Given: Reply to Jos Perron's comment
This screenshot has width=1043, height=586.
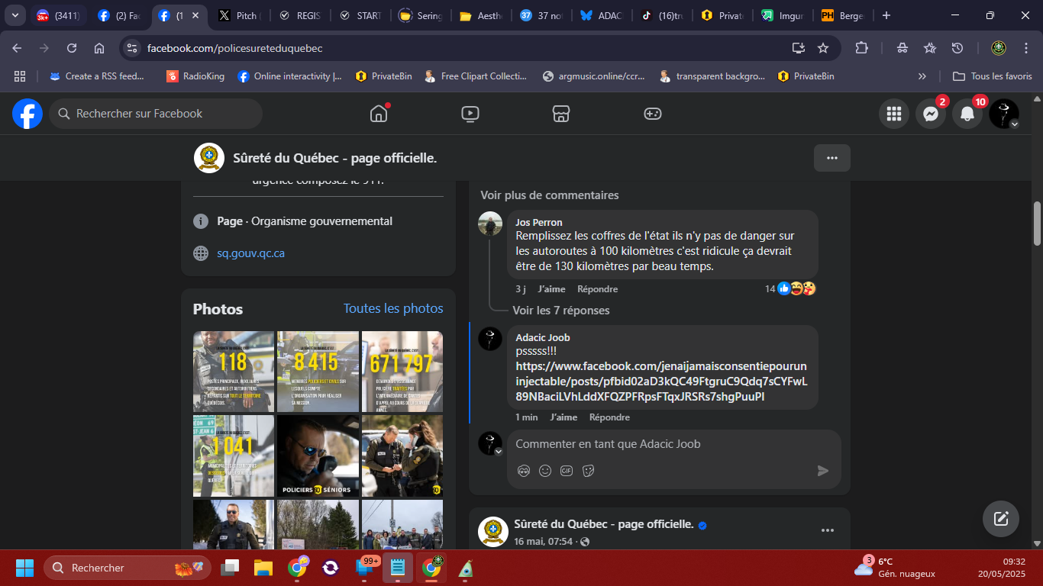Looking at the screenshot, I should point(598,289).
